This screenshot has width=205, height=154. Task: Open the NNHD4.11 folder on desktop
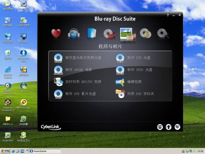click(x=8, y=121)
